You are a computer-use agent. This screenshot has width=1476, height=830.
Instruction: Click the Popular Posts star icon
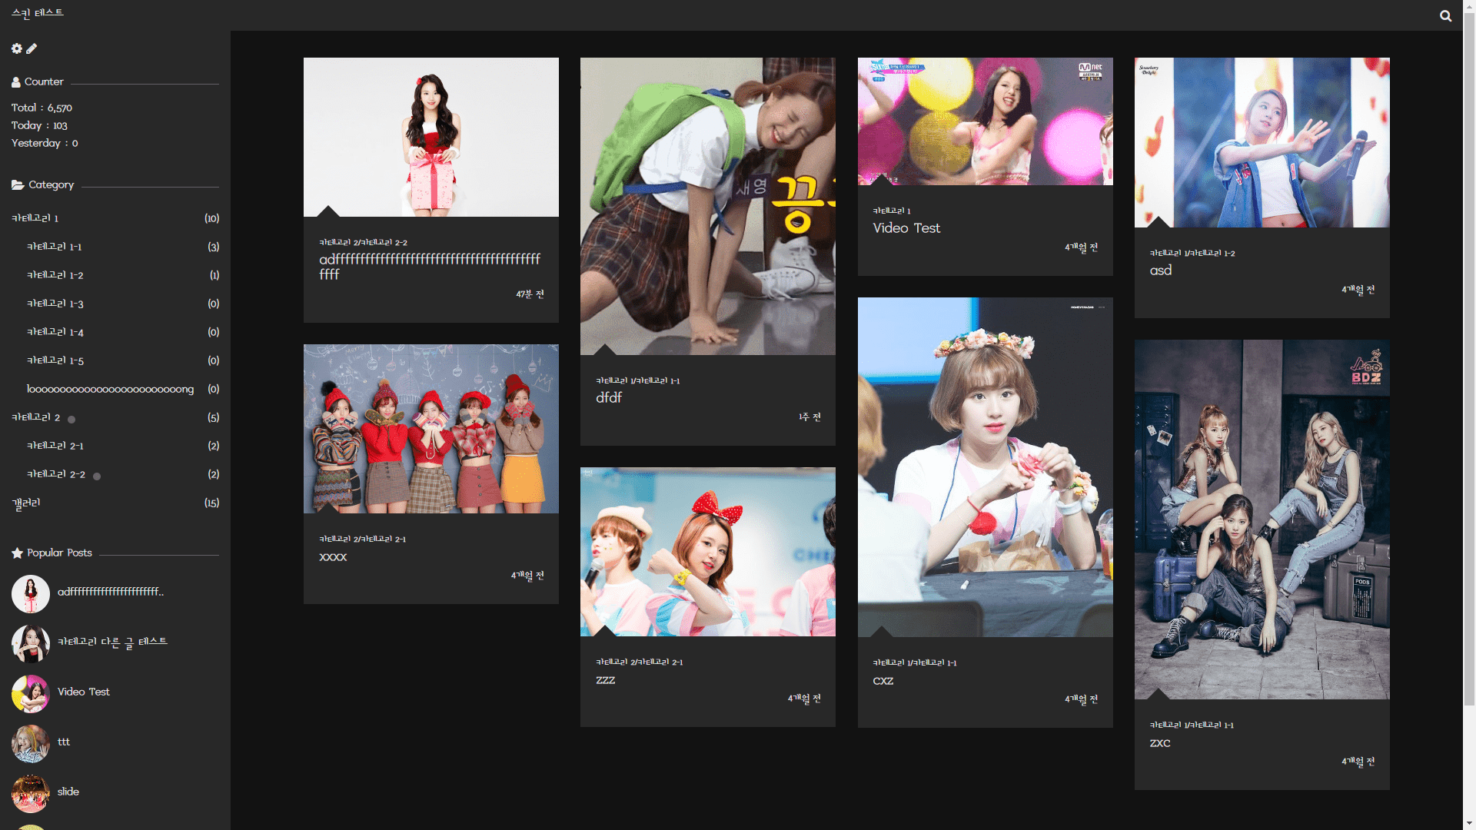tap(17, 553)
